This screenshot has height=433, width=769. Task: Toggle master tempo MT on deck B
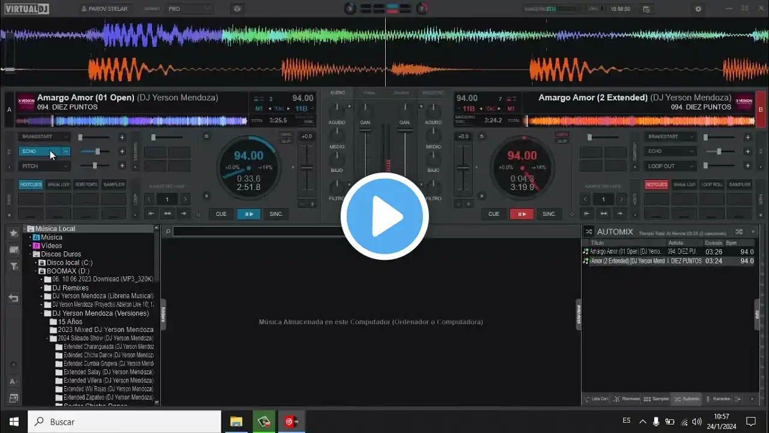click(x=511, y=109)
